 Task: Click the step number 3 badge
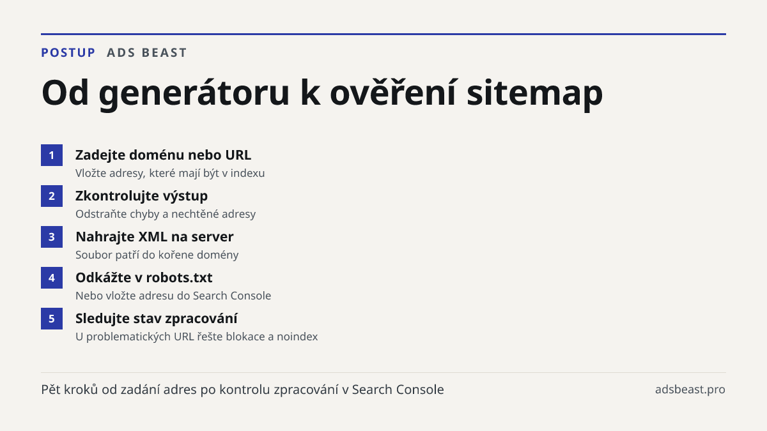point(52,237)
